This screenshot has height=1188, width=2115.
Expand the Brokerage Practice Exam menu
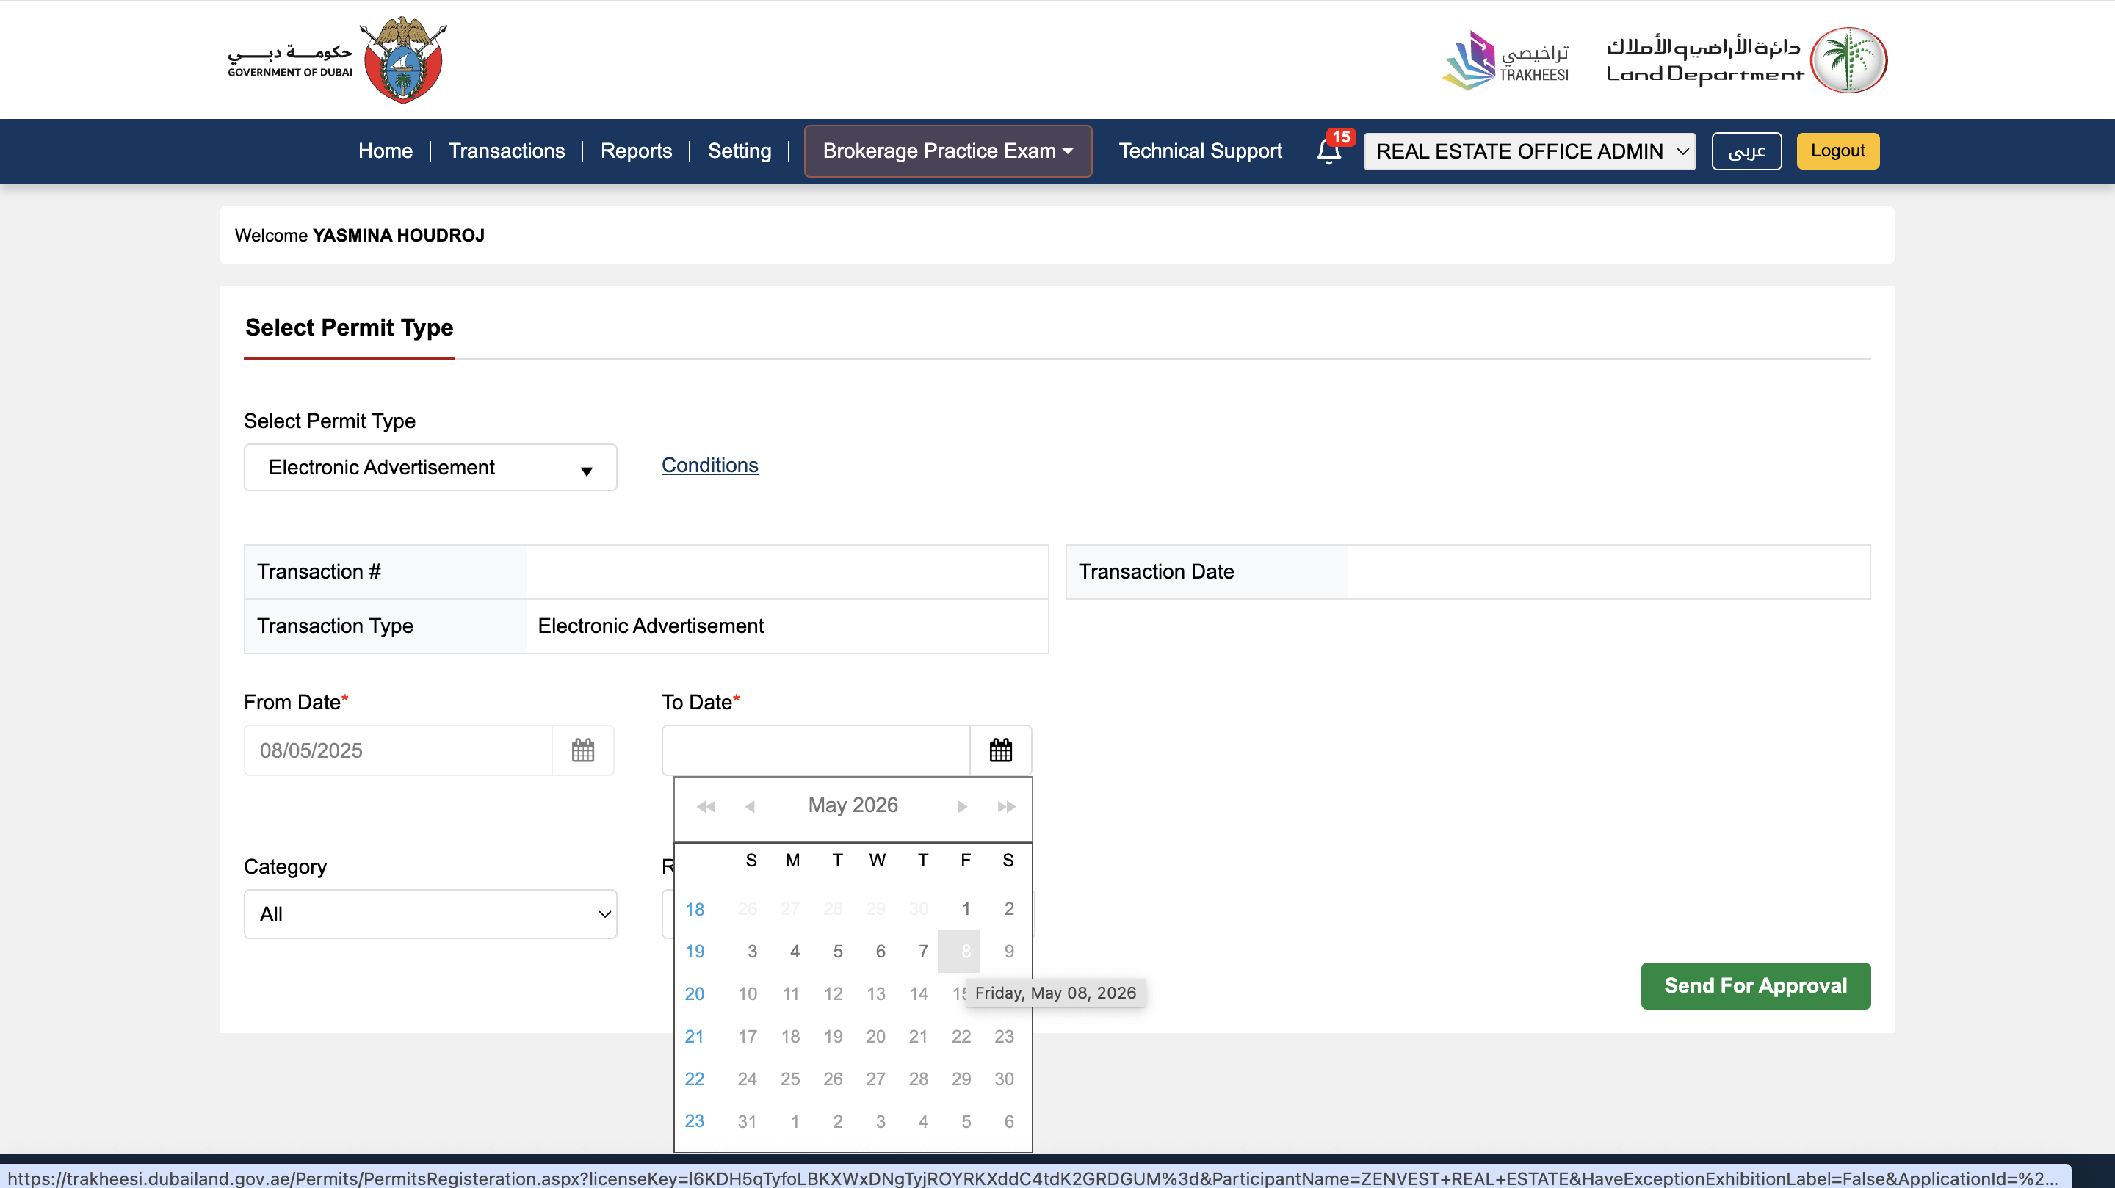[947, 151]
